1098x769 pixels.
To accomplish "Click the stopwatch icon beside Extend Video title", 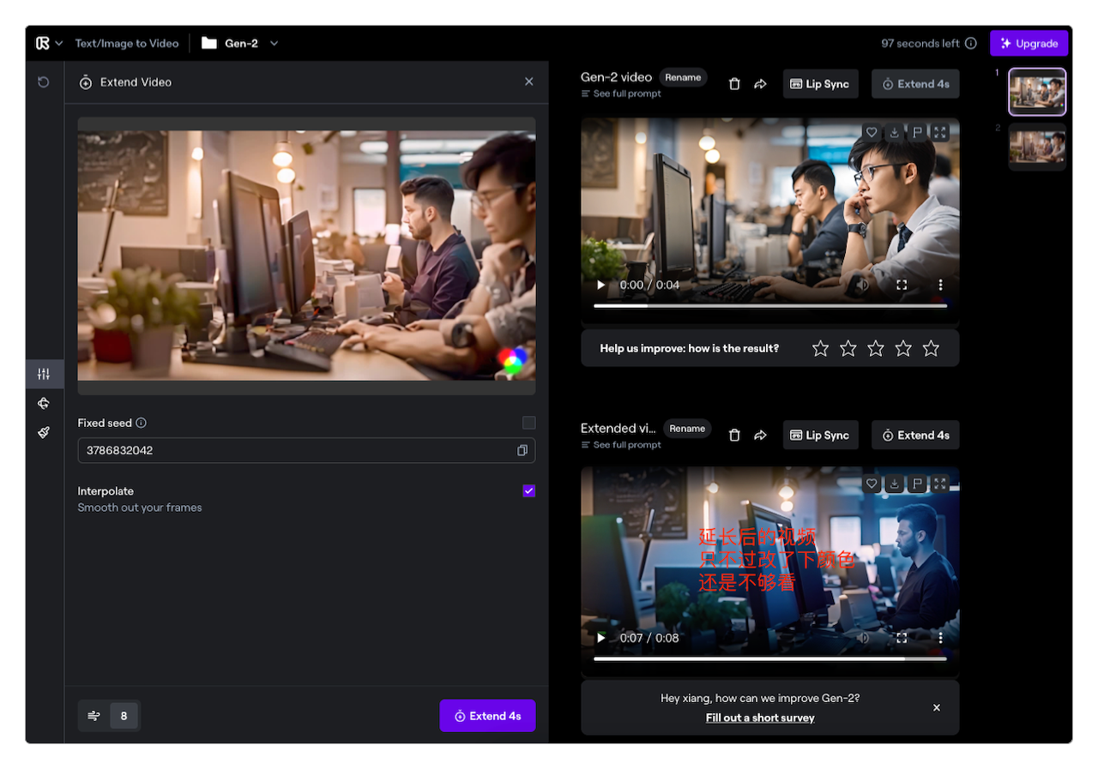I will 86,82.
